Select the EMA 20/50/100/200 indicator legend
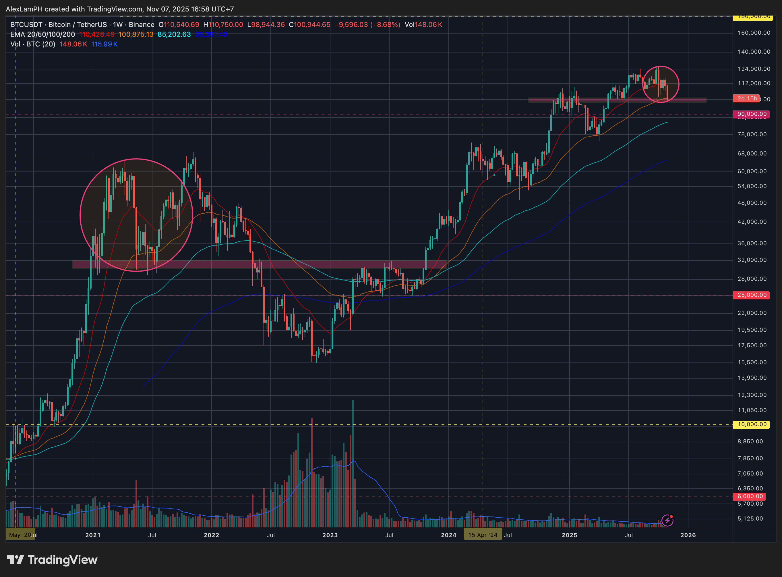 43,35
